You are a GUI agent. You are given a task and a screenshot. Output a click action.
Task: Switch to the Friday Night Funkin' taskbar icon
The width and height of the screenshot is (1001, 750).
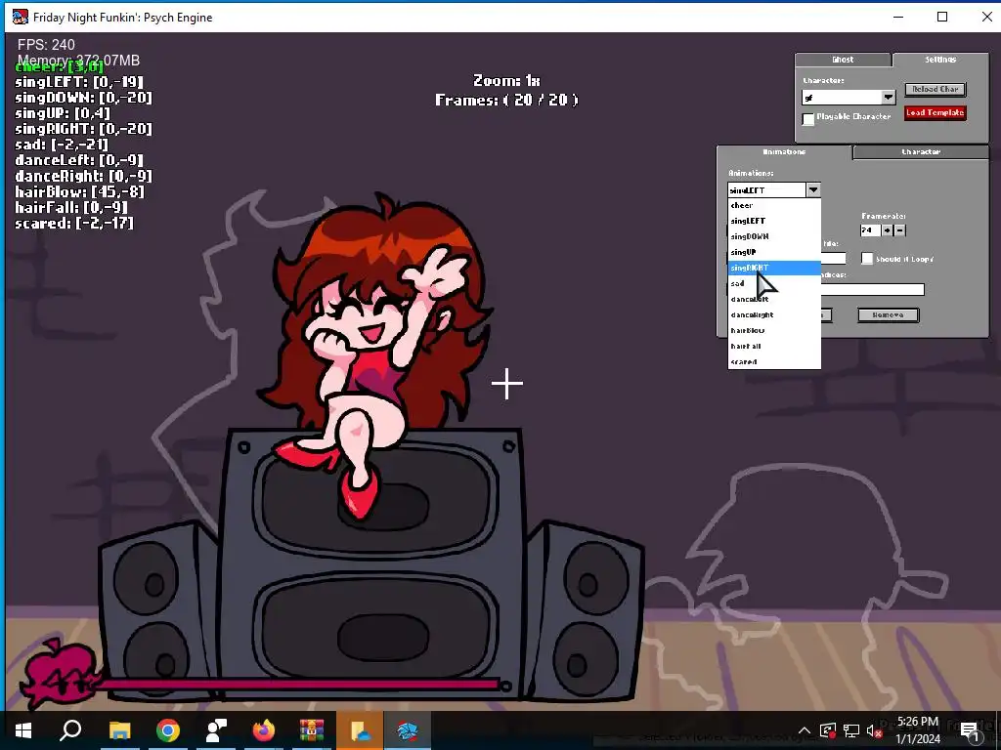[x=408, y=730]
